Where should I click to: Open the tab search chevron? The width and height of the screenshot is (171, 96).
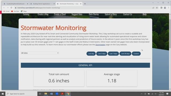point(153,3)
